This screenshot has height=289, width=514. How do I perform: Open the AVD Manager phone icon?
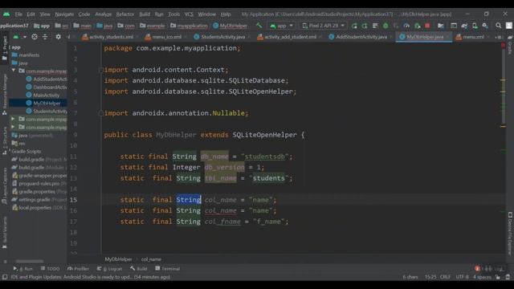coord(475,26)
